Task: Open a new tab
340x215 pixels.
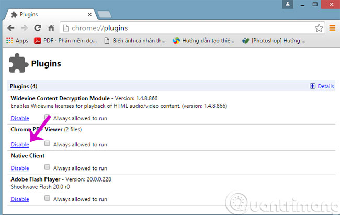Action: pyautogui.click(x=105, y=14)
